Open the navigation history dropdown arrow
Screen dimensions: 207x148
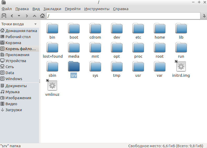click(19, 16)
